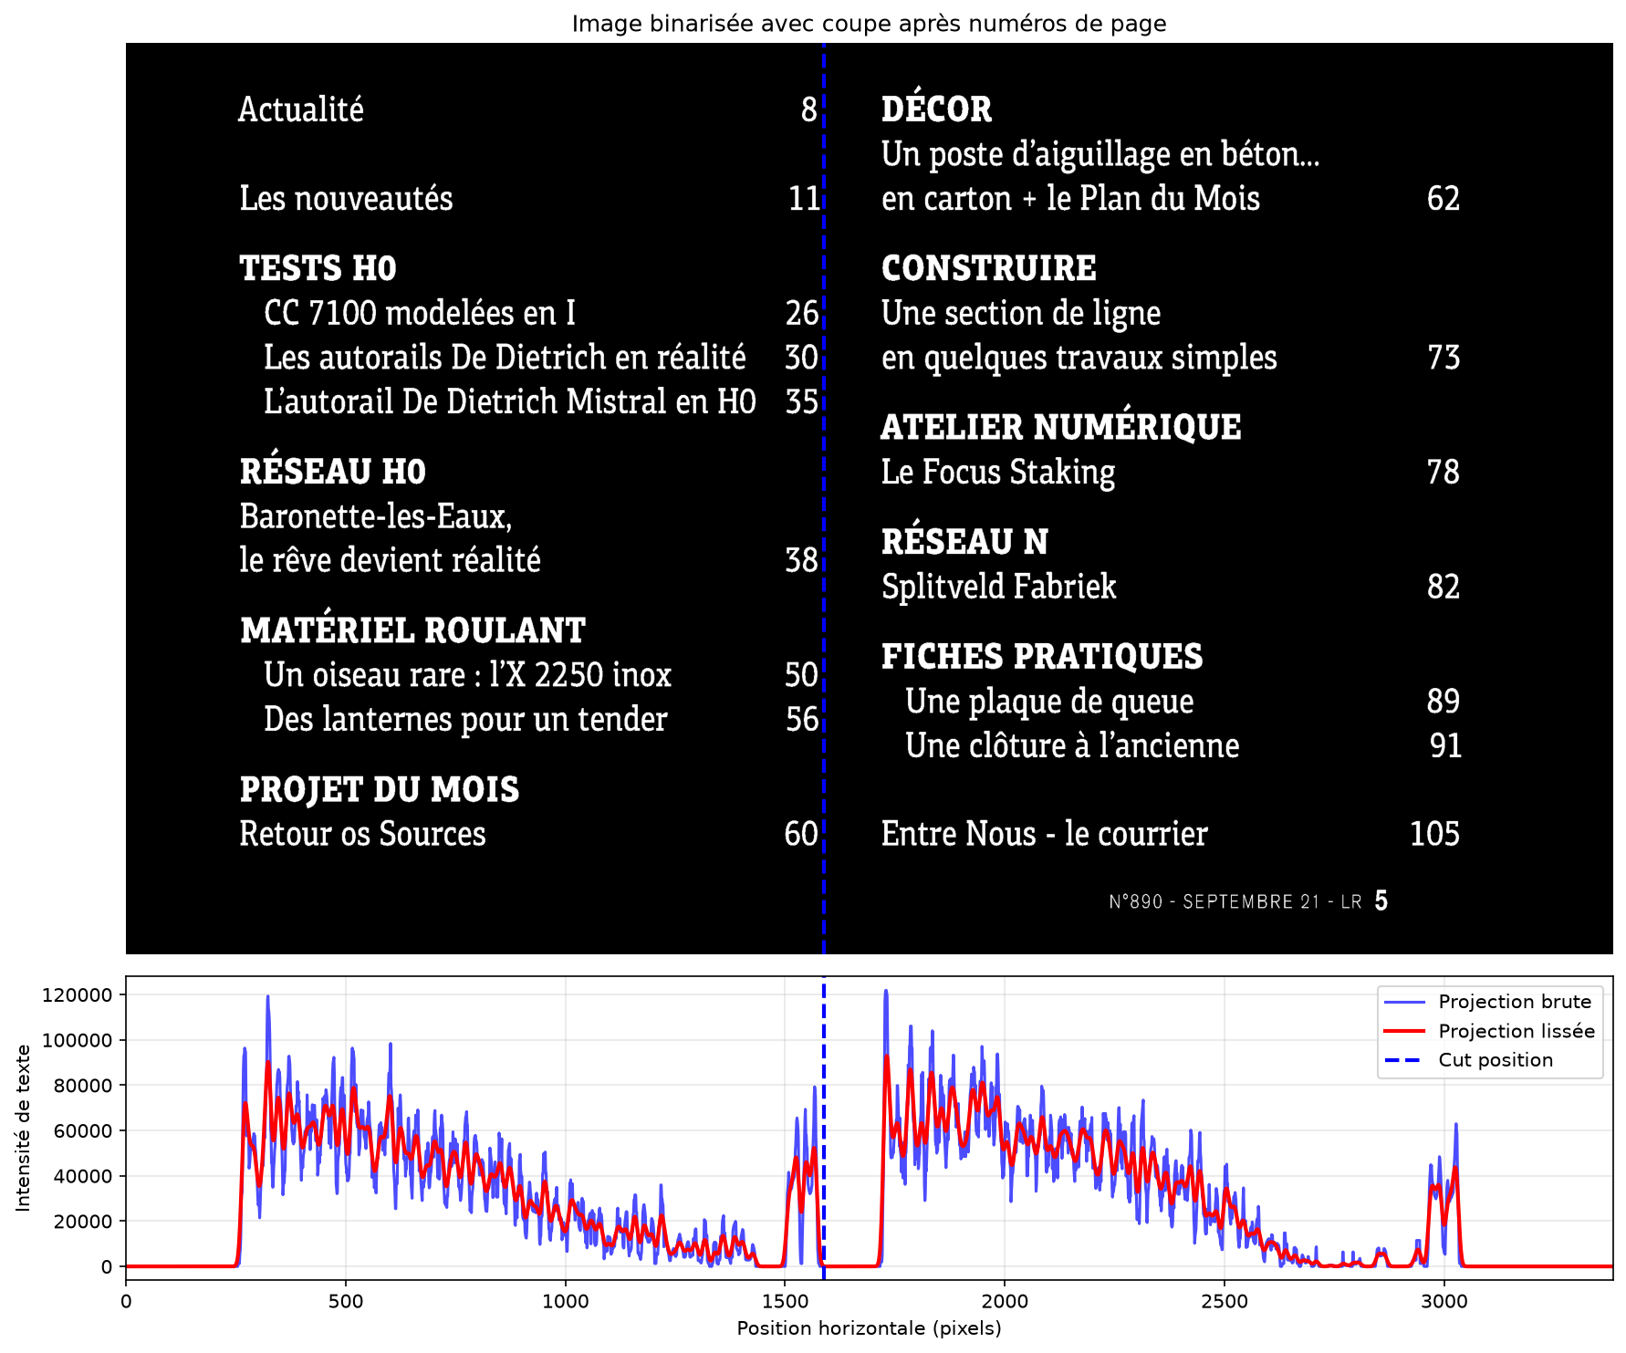This screenshot has width=1626, height=1353.
Task: Select 'CC 7100 modelées en I' line
Action: click(x=420, y=313)
